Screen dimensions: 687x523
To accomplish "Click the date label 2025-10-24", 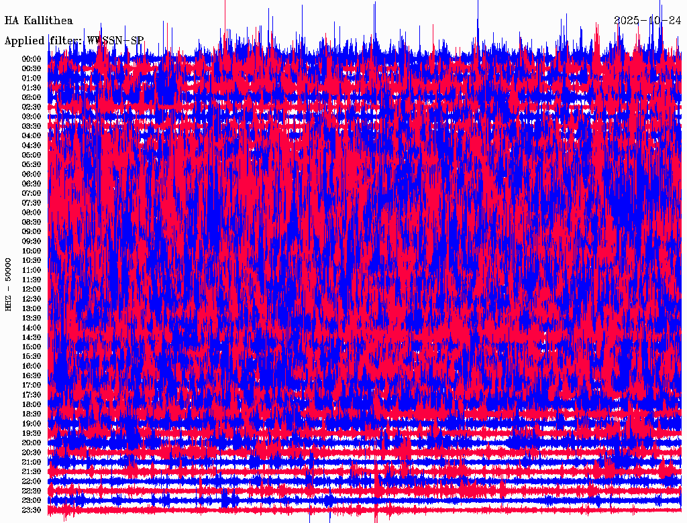I will tap(647, 21).
